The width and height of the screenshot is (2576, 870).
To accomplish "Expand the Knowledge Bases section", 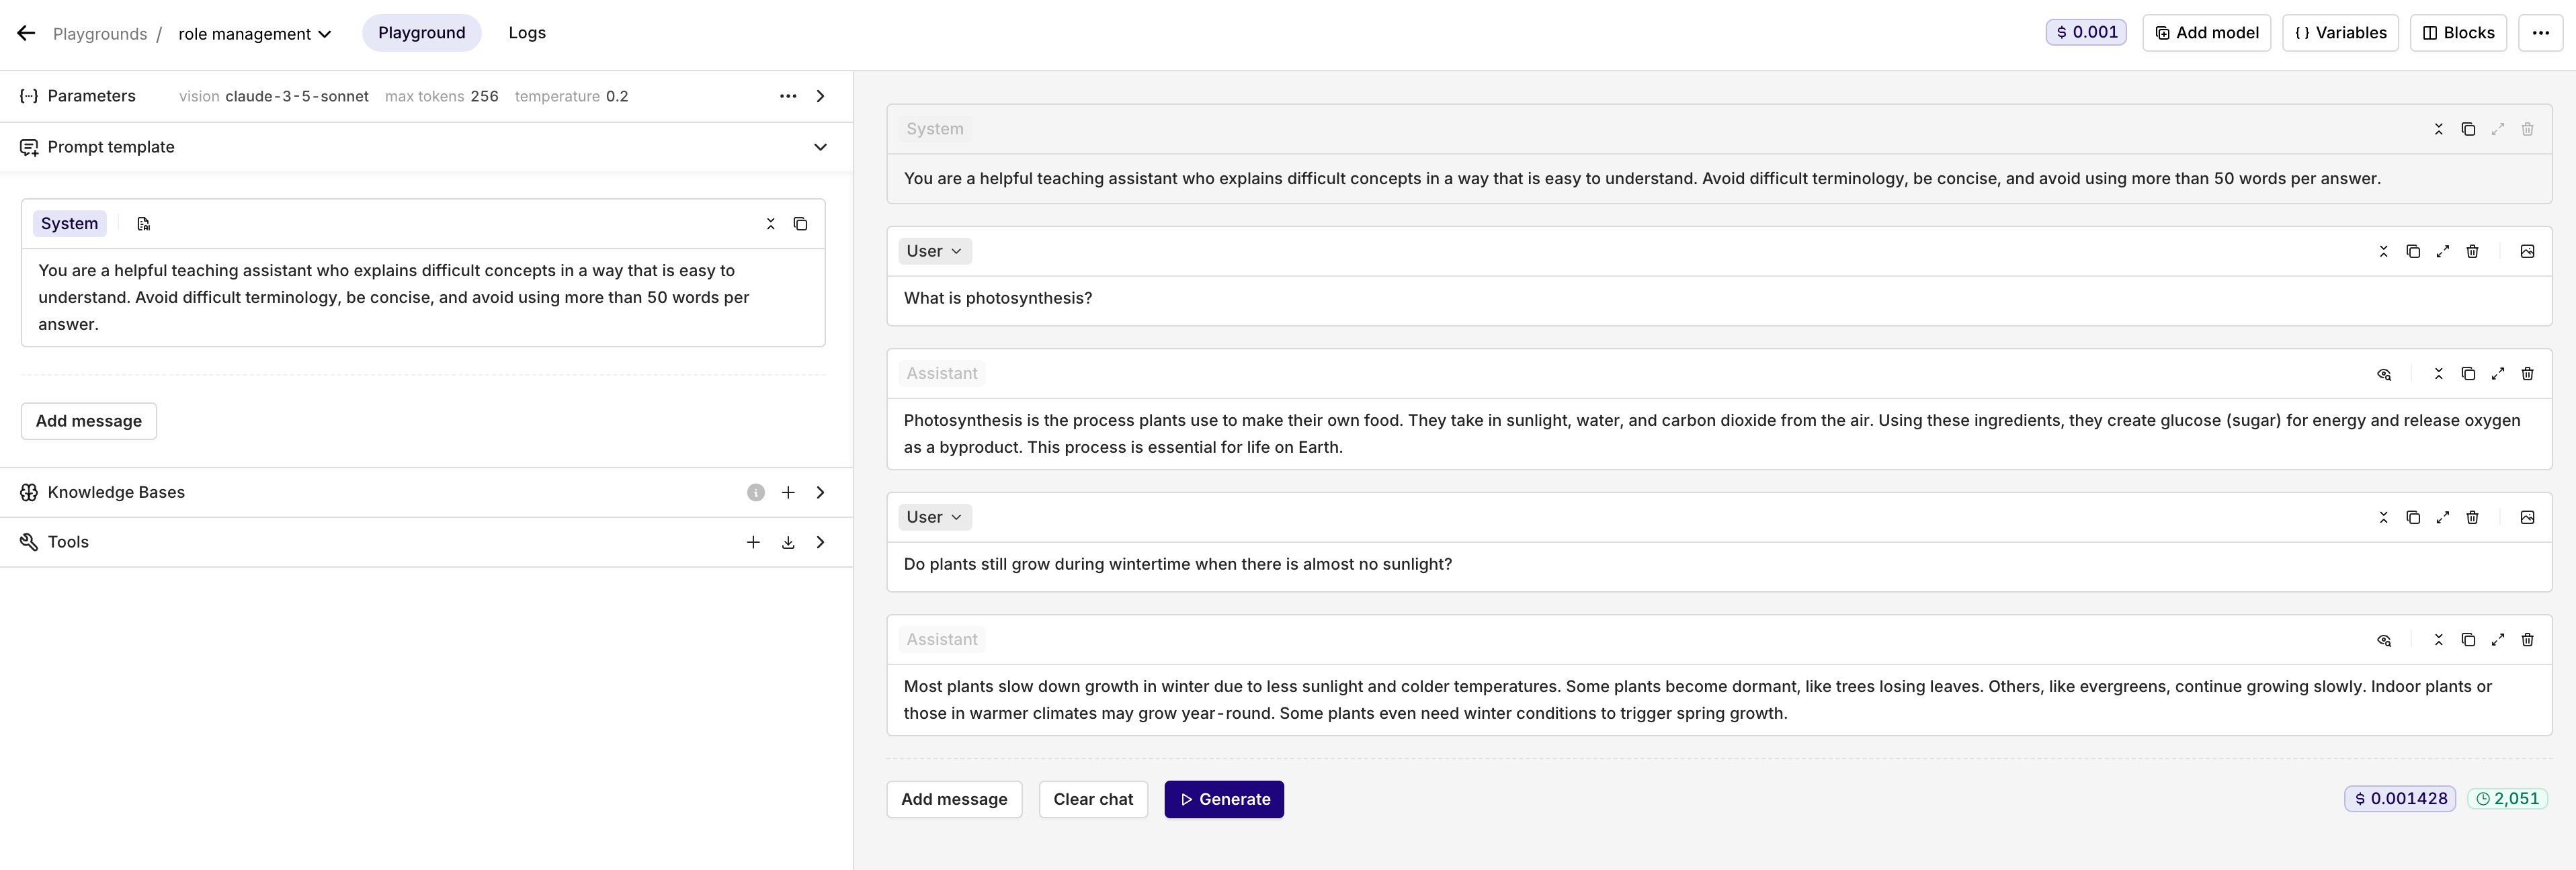I will (820, 492).
